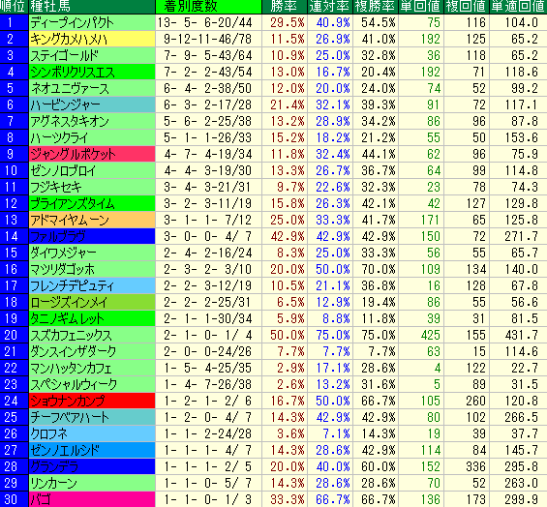Viewport: 547px width, 507px height.
Task: Select the red ショウナンカンプ cell
Action: click(92, 401)
